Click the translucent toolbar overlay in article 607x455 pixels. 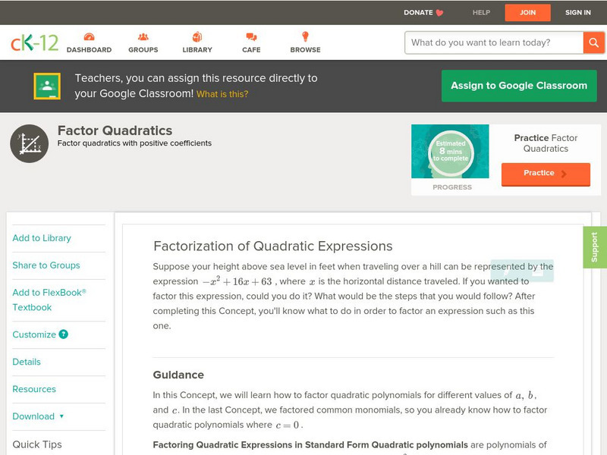tap(522, 271)
